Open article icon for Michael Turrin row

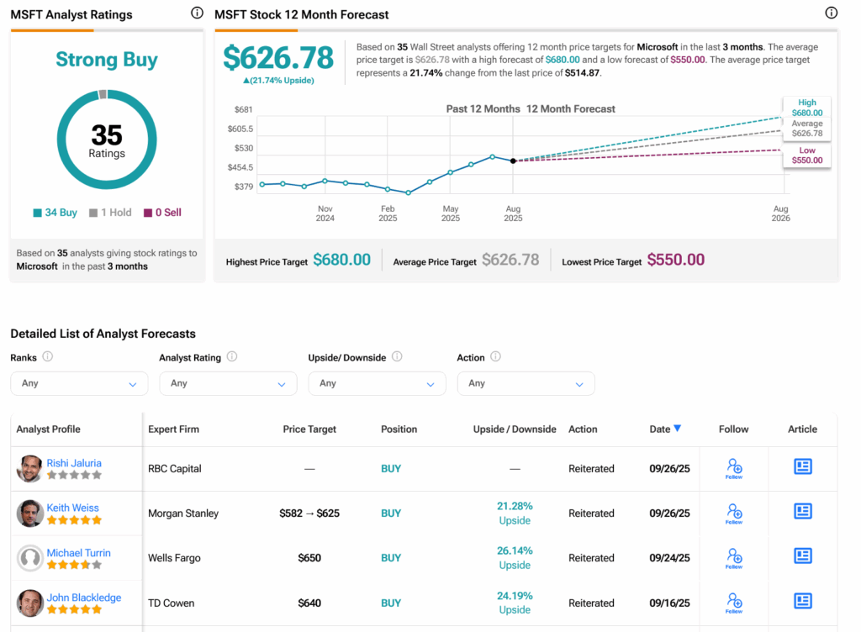click(802, 556)
